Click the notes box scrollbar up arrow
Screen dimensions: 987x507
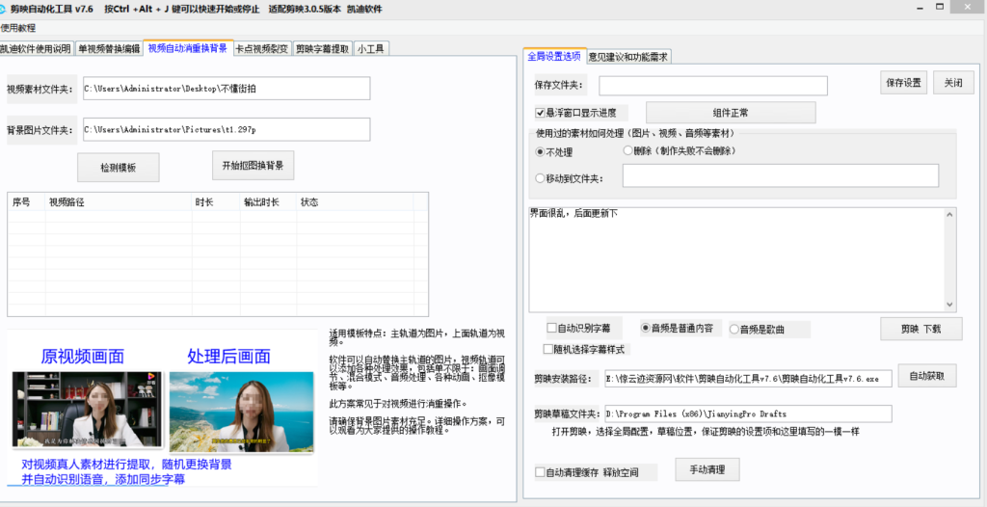(951, 212)
